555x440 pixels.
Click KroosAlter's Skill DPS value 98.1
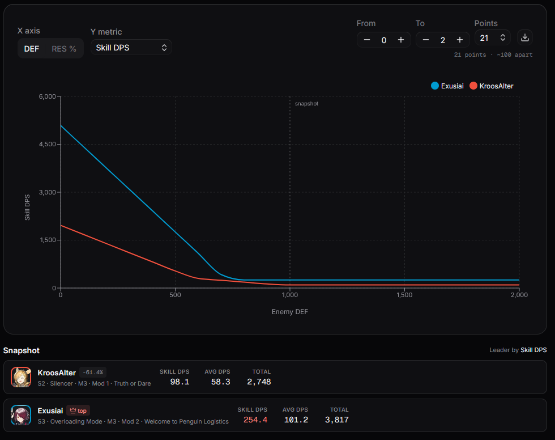point(180,382)
